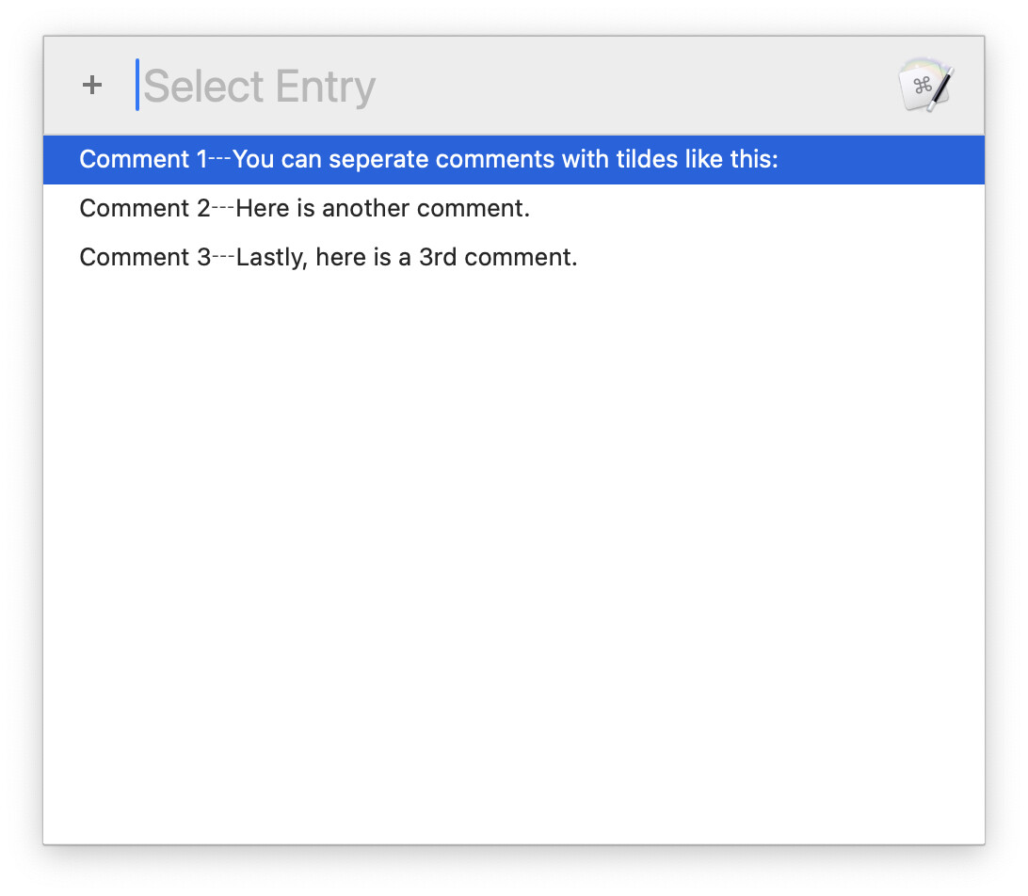Click the "Here is another comment." text
The width and height of the screenshot is (1028, 896).
click(383, 208)
